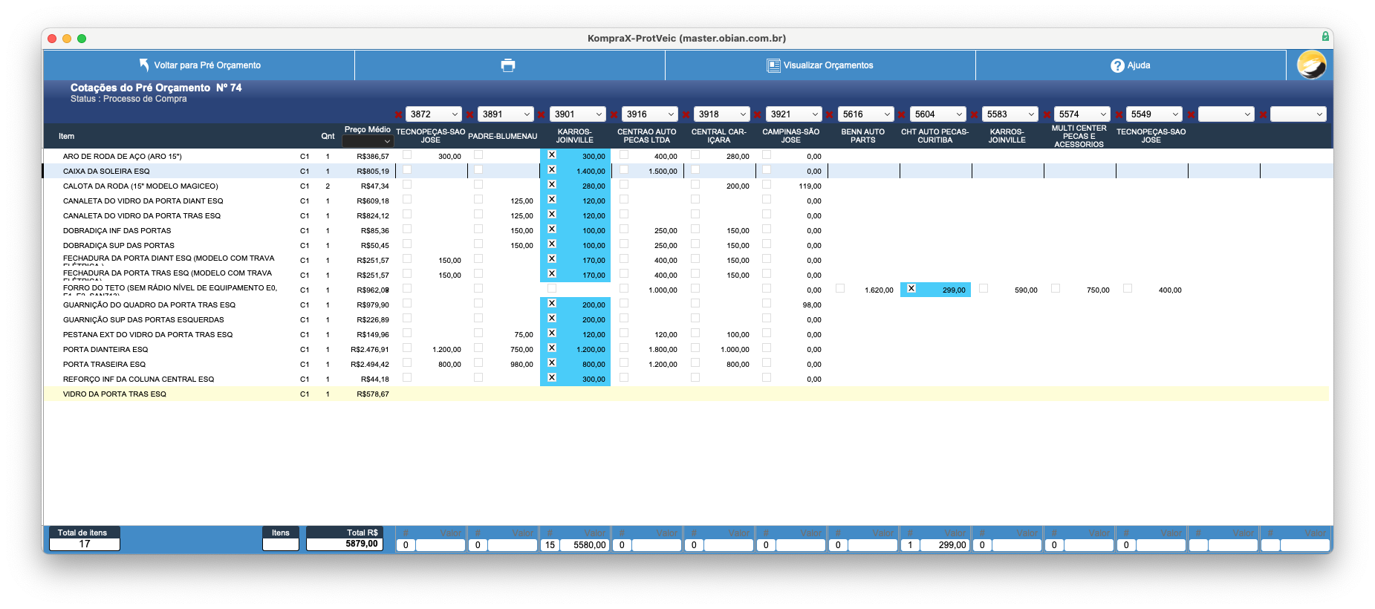Open the supplier 3916 dropdown

pyautogui.click(x=650, y=114)
